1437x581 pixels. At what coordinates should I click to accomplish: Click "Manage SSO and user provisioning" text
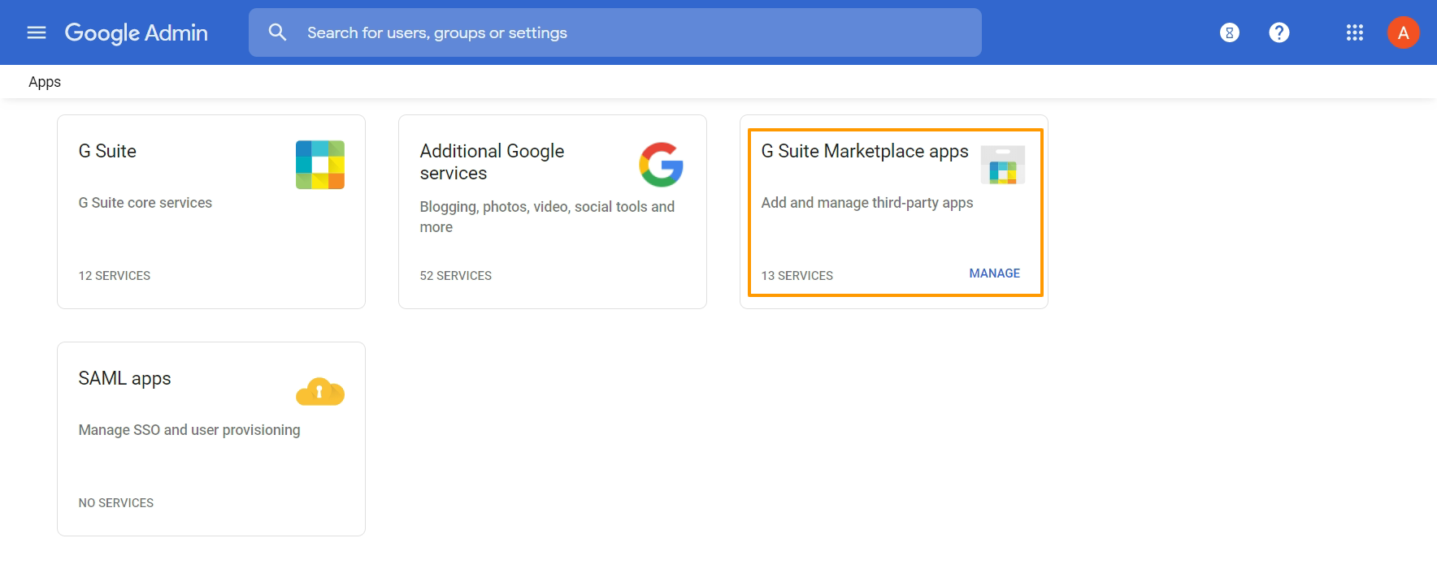point(189,430)
